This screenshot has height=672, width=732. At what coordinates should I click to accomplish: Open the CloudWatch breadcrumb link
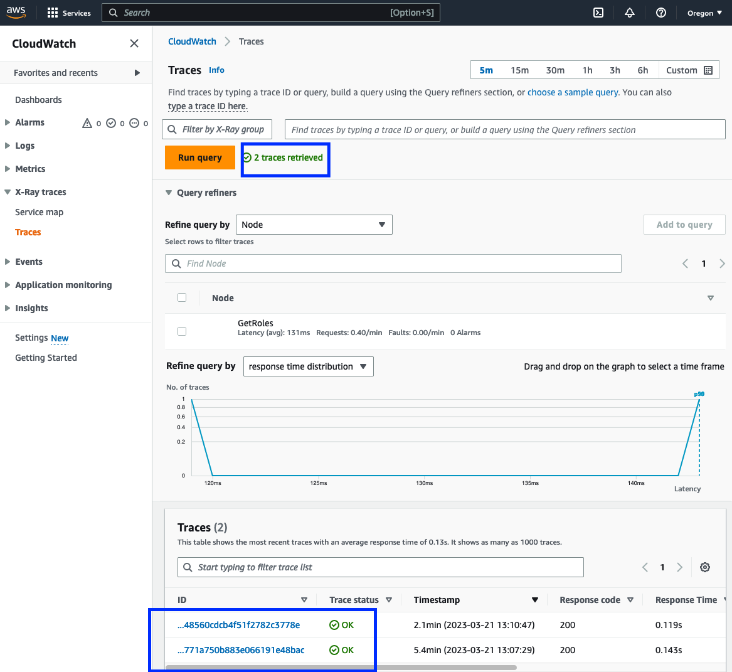tap(192, 41)
